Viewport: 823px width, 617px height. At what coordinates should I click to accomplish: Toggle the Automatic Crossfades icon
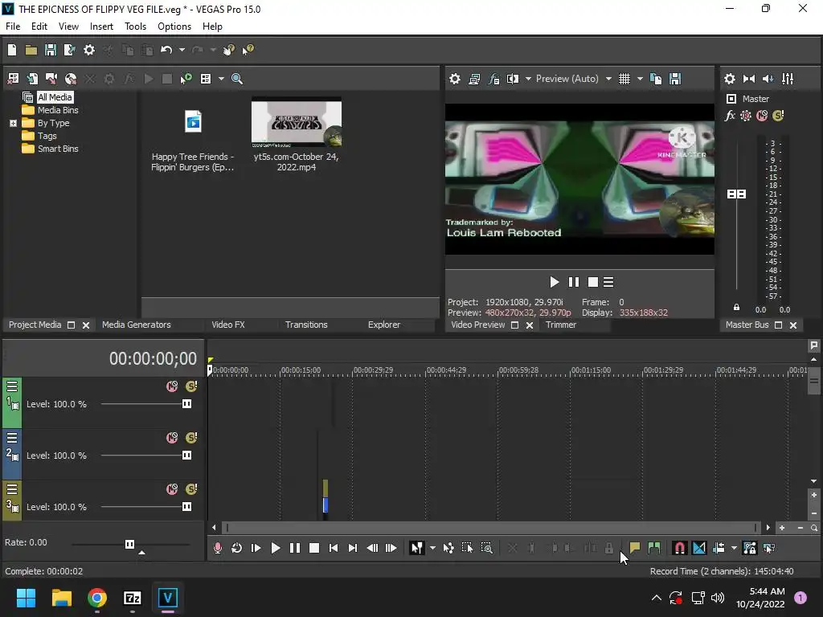coord(699,548)
